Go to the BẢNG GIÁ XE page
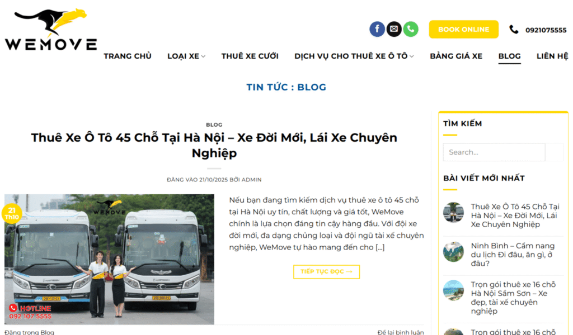This screenshot has height=335, width=573. click(x=456, y=56)
